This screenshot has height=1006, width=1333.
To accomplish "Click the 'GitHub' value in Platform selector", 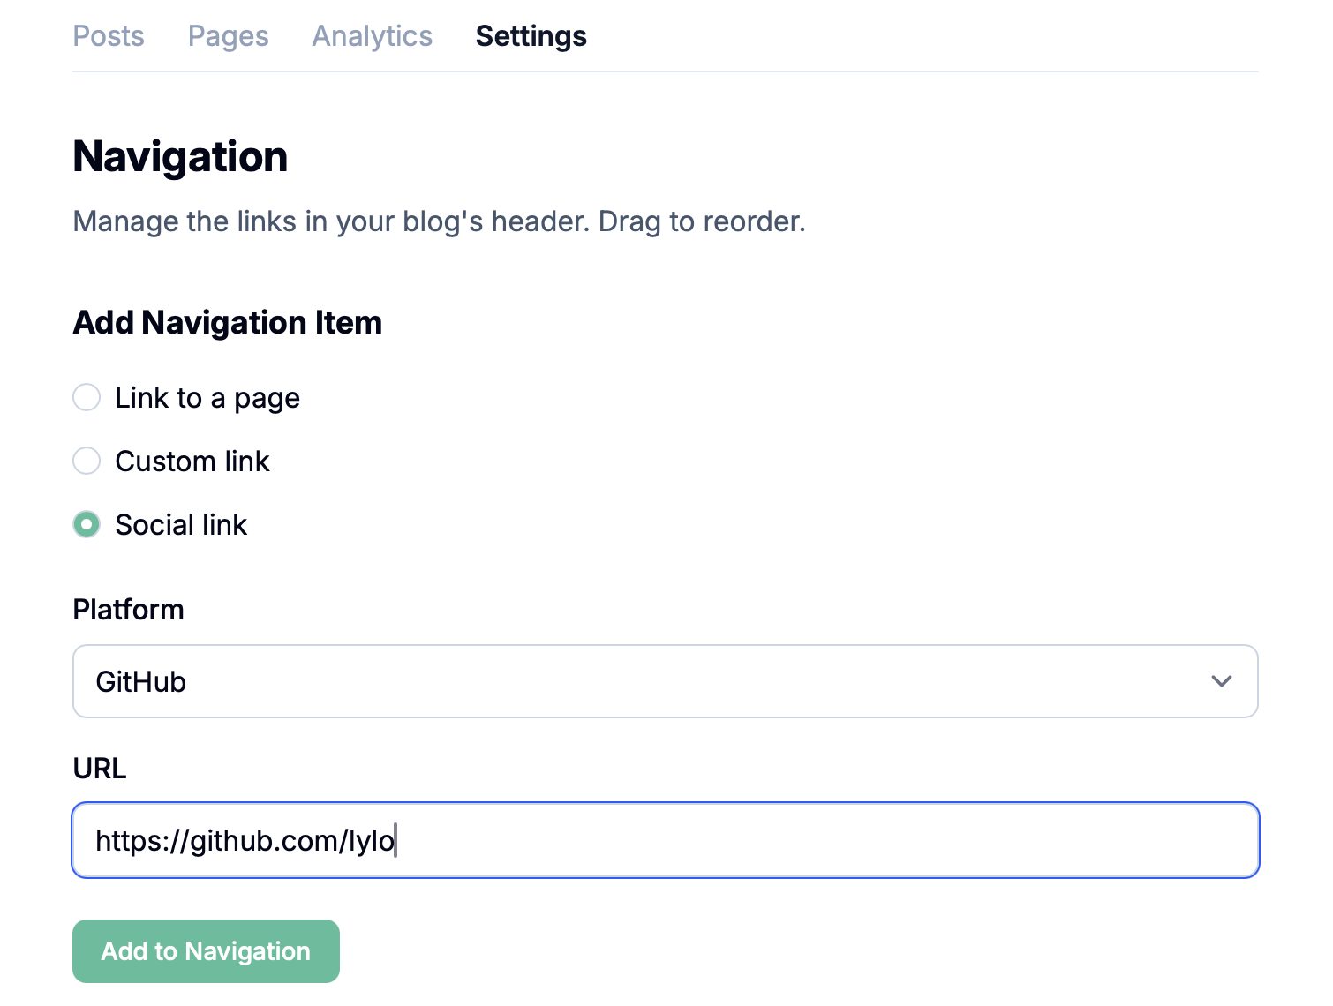I will pyautogui.click(x=141, y=682).
